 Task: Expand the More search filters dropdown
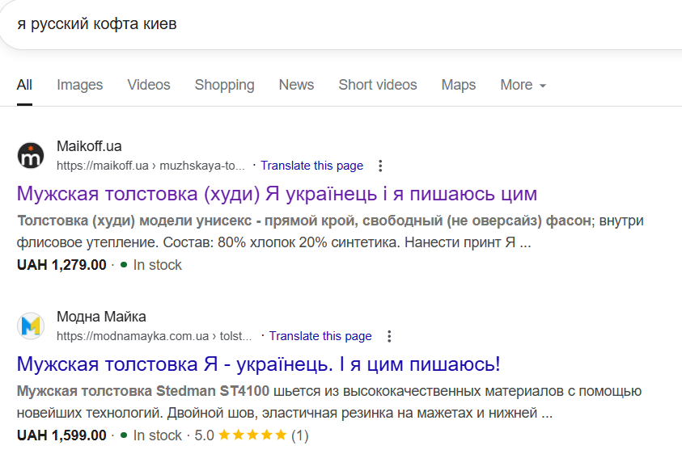tap(523, 85)
